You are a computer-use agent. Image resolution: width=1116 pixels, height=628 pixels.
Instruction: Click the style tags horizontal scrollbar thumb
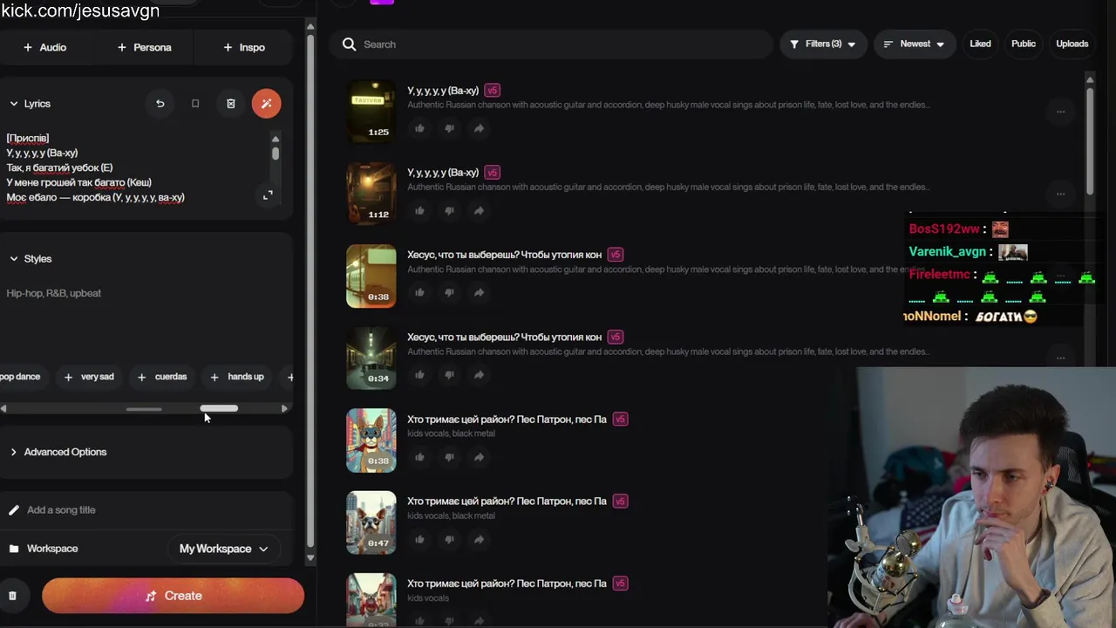(x=219, y=408)
